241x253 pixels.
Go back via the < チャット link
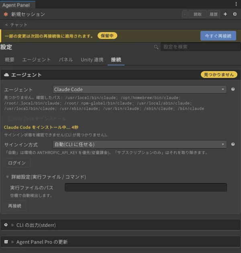16,24
